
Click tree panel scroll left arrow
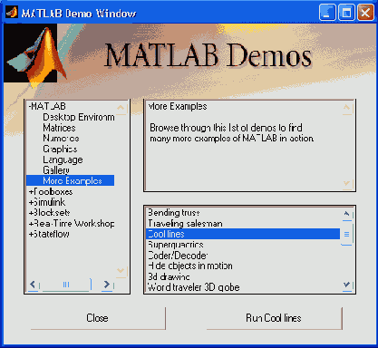(34, 285)
